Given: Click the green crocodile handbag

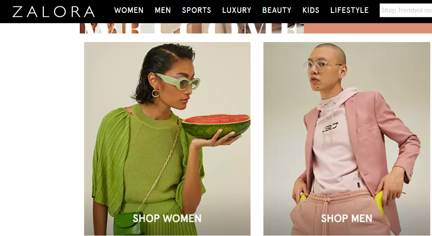Looking at the screenshot, I should tap(130, 224).
